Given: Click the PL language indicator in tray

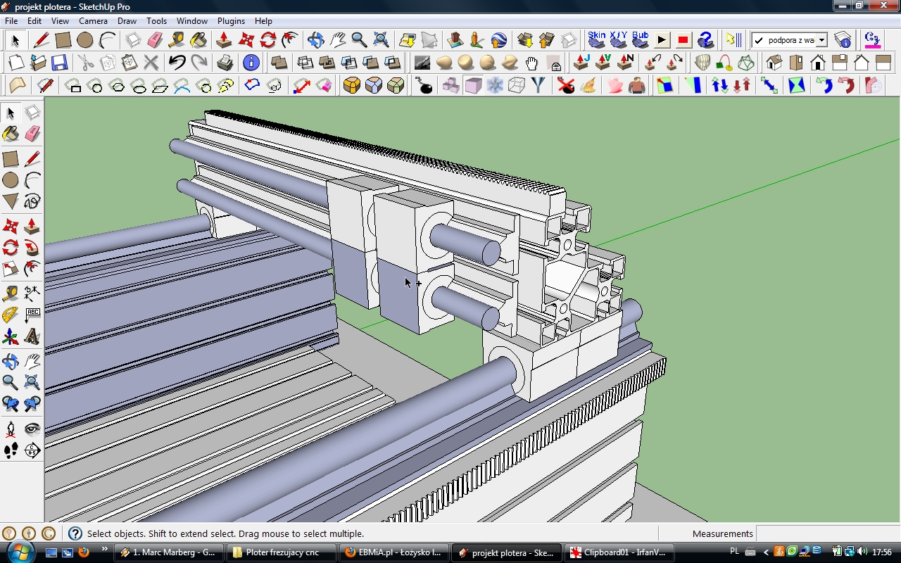Looking at the screenshot, I should [735, 552].
